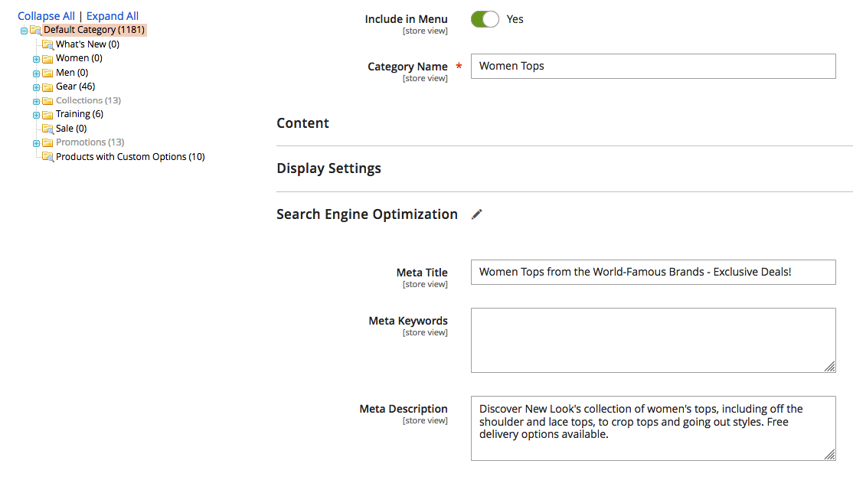Image resolution: width=853 pixels, height=477 pixels.
Task: Select the Training category in the tree
Action: coord(77,113)
